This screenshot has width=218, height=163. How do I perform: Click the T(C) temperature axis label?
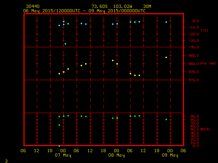coord(204,30)
